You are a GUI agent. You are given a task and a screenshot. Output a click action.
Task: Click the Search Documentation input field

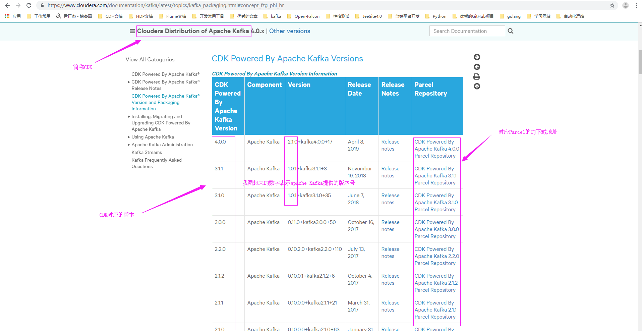coord(467,31)
